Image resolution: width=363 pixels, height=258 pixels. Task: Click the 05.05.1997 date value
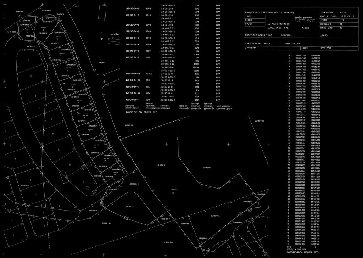286,36
